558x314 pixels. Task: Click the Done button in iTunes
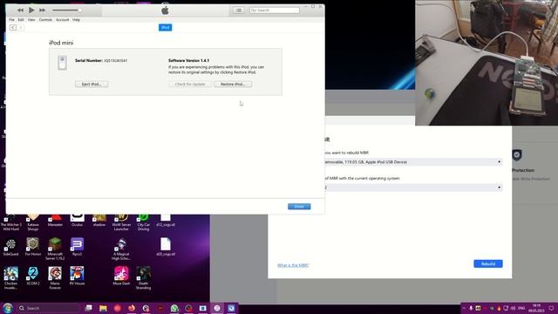[x=299, y=207]
